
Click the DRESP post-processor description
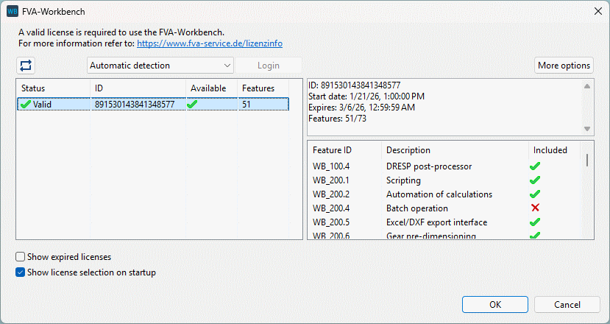tap(429, 166)
